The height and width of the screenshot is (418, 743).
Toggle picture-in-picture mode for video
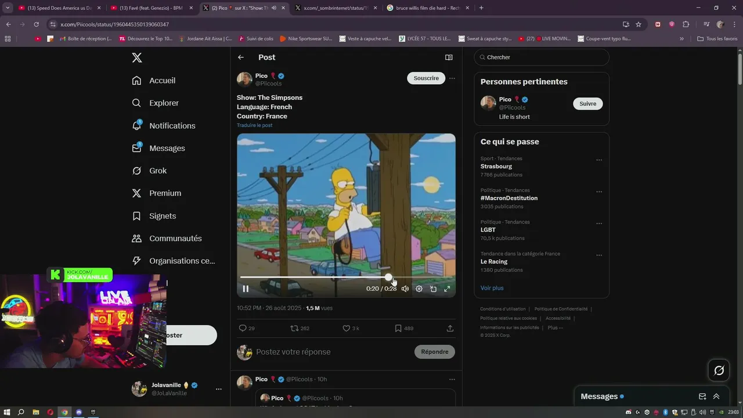click(x=433, y=289)
